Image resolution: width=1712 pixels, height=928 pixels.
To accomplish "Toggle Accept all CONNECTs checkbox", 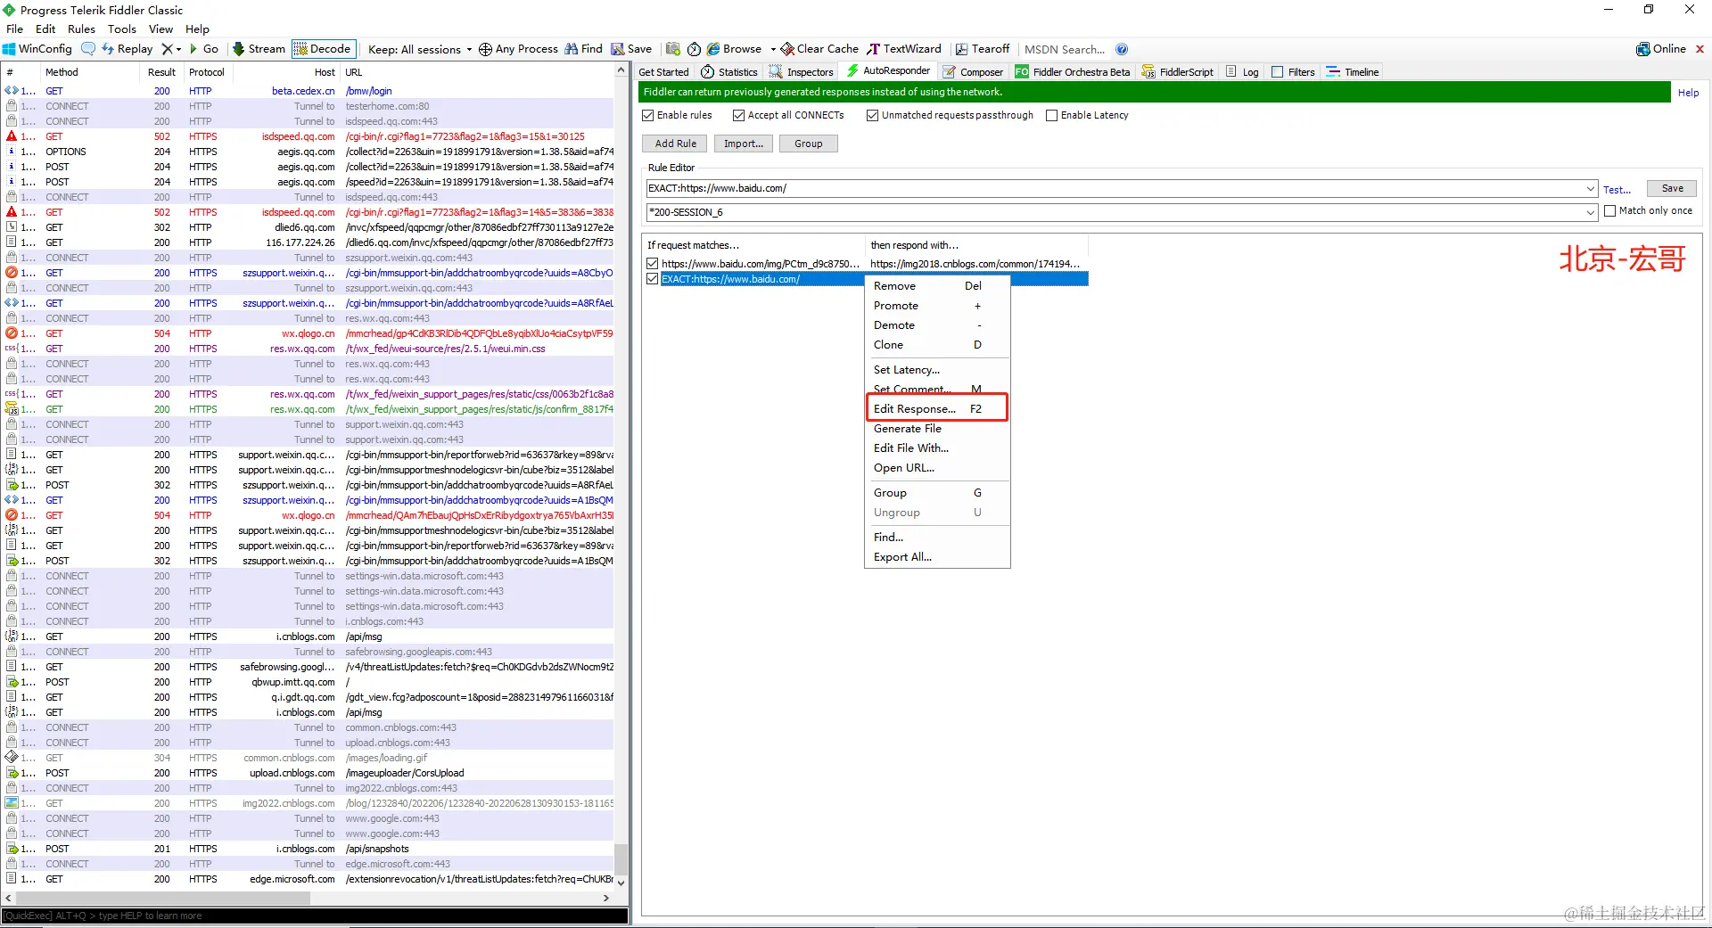I will 739,115.
